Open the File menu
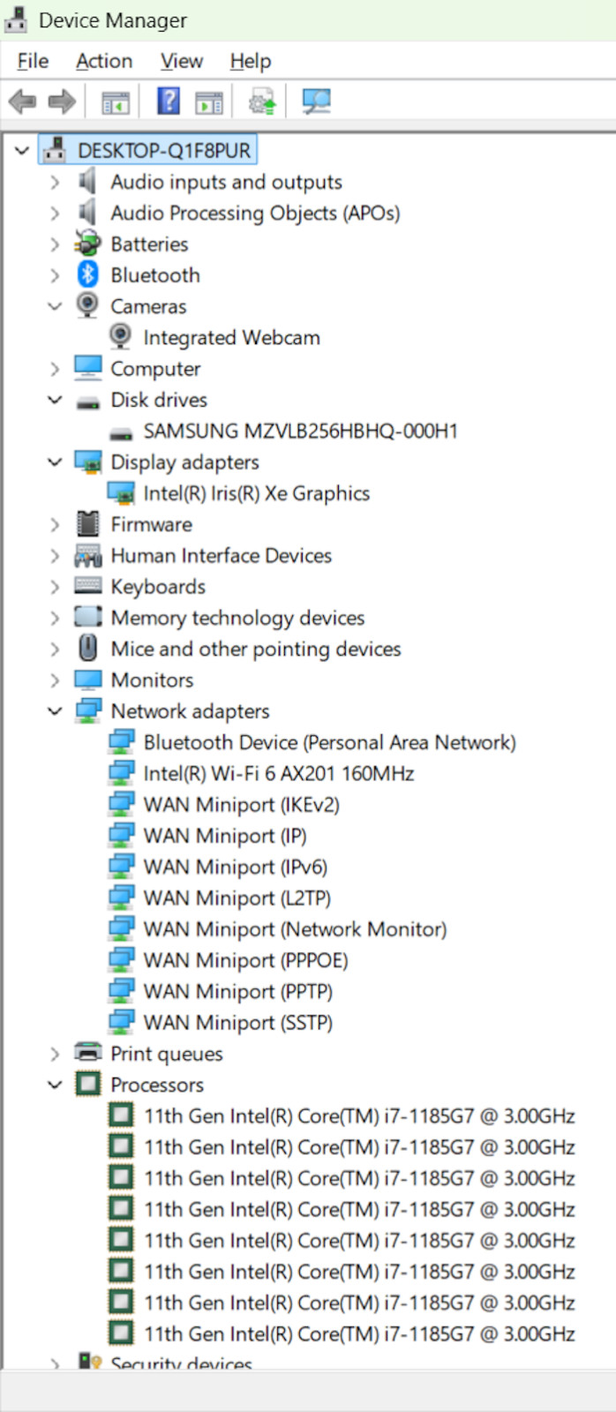Viewport: 616px width, 1412px height. [33, 61]
